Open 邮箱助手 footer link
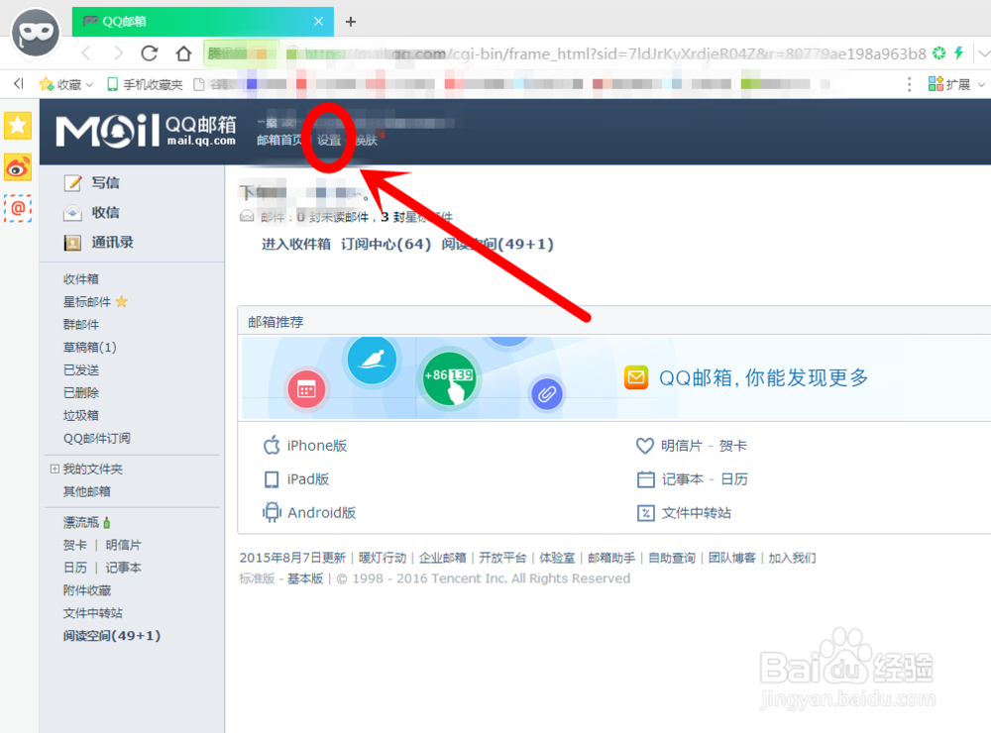The image size is (991, 733). click(611, 558)
